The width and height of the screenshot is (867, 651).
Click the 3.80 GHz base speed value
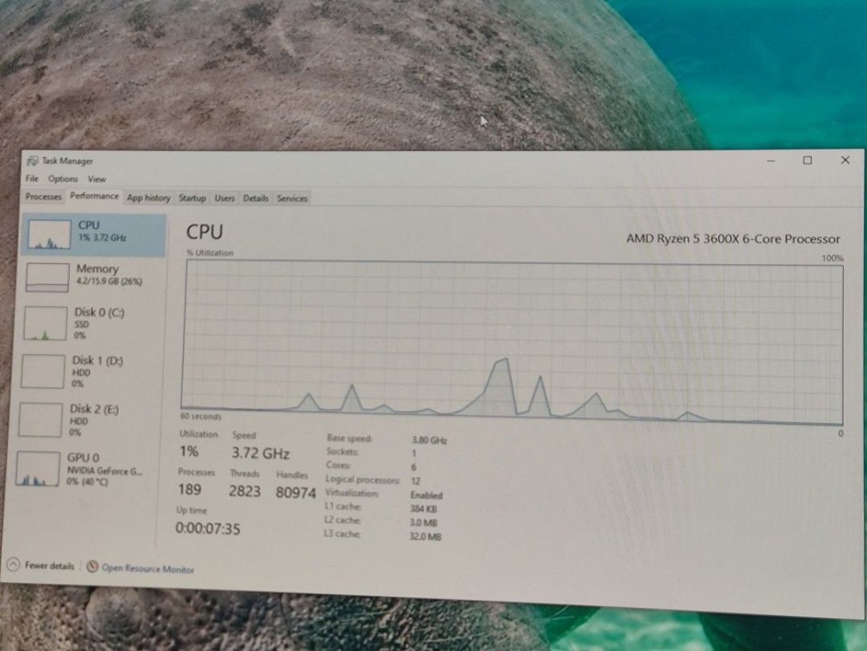pyautogui.click(x=429, y=440)
